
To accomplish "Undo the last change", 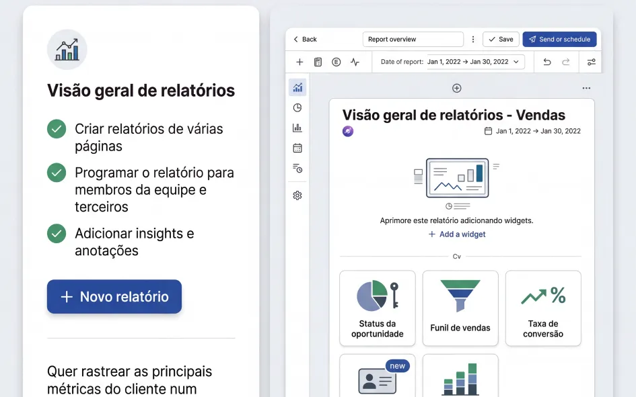I will tap(547, 62).
